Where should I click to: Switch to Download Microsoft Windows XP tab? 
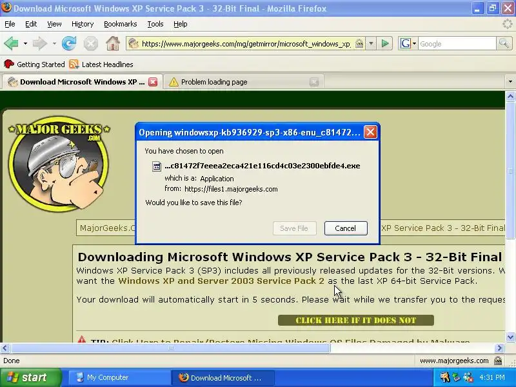pos(82,82)
